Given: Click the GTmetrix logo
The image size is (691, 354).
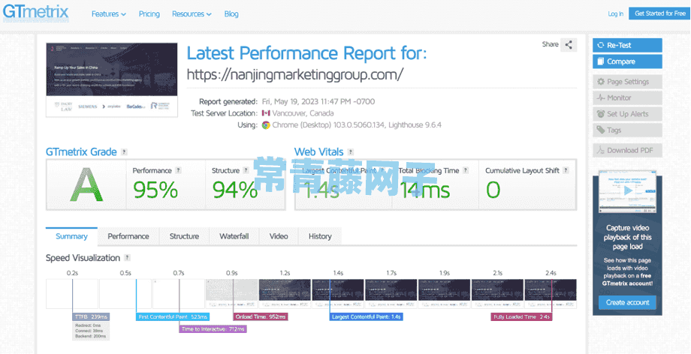Looking at the screenshot, I should (36, 12).
